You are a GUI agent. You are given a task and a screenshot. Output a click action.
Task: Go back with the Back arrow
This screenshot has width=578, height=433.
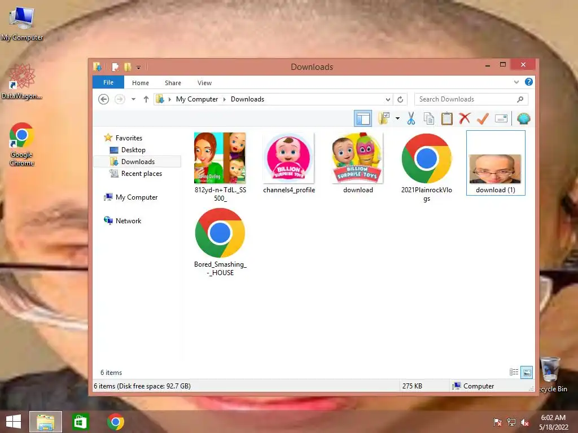pos(104,99)
